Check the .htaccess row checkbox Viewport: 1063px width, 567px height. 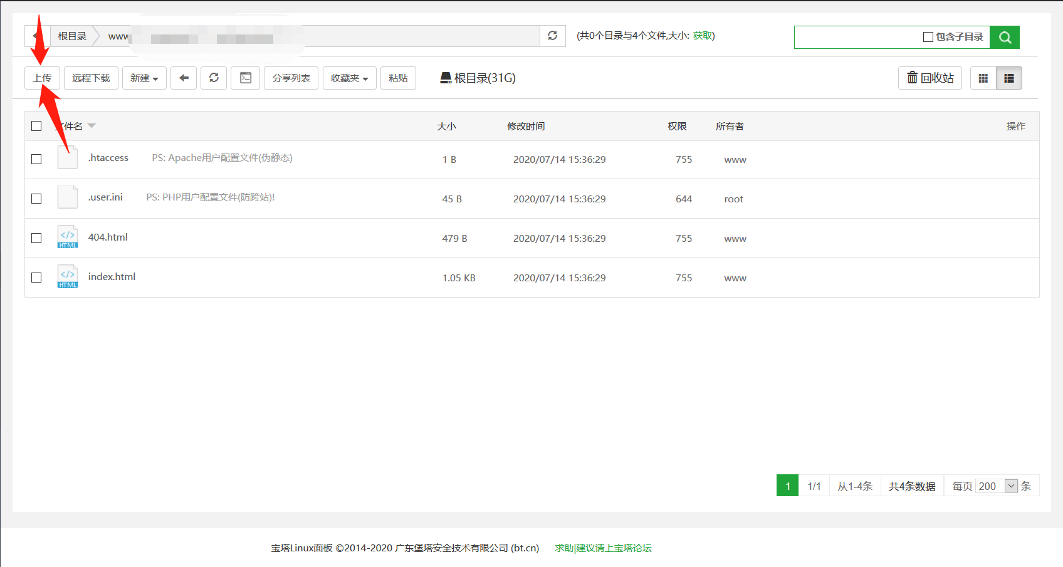click(x=36, y=159)
